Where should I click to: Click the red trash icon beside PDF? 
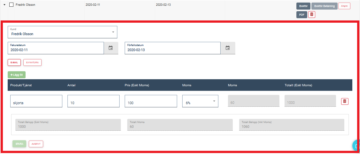coord(312,14)
